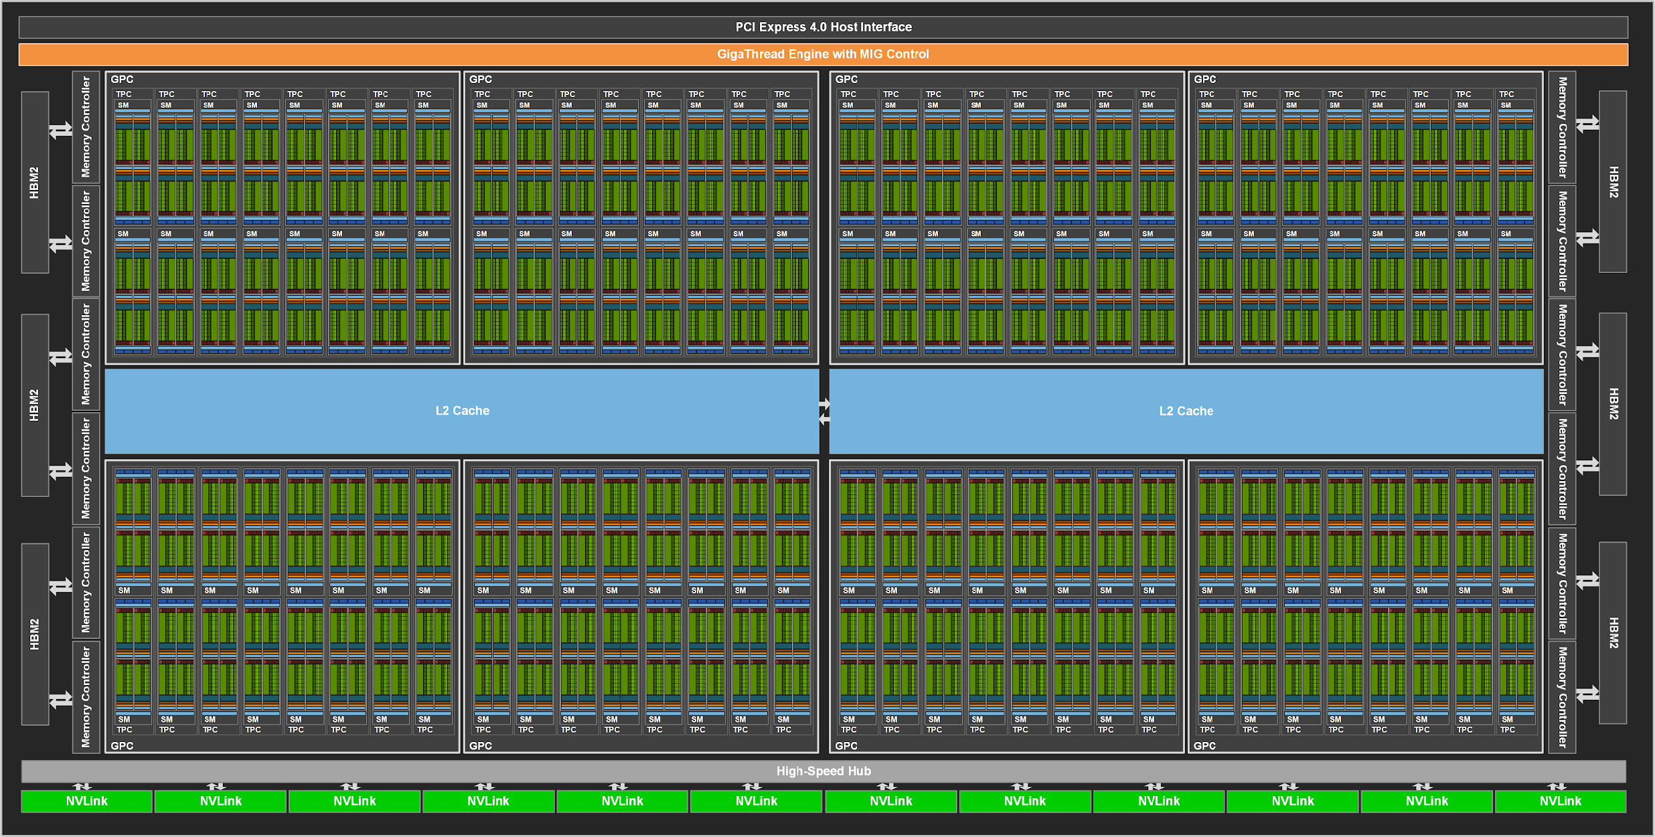Click the bottommost Memory Controller on right side
The height and width of the screenshot is (837, 1655).
click(x=1562, y=696)
